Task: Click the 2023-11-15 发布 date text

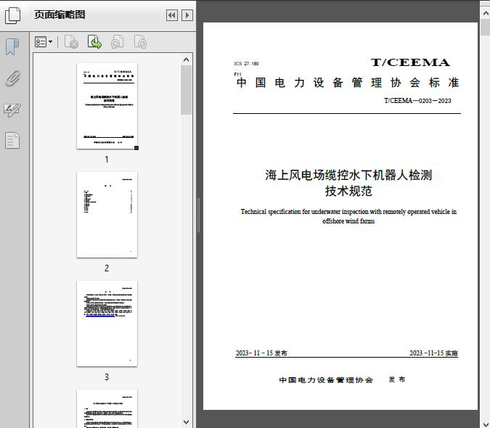Action: [261, 353]
